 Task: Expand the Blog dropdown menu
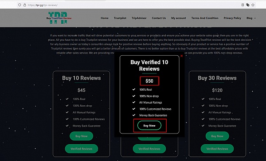pyautogui.click(x=251, y=18)
